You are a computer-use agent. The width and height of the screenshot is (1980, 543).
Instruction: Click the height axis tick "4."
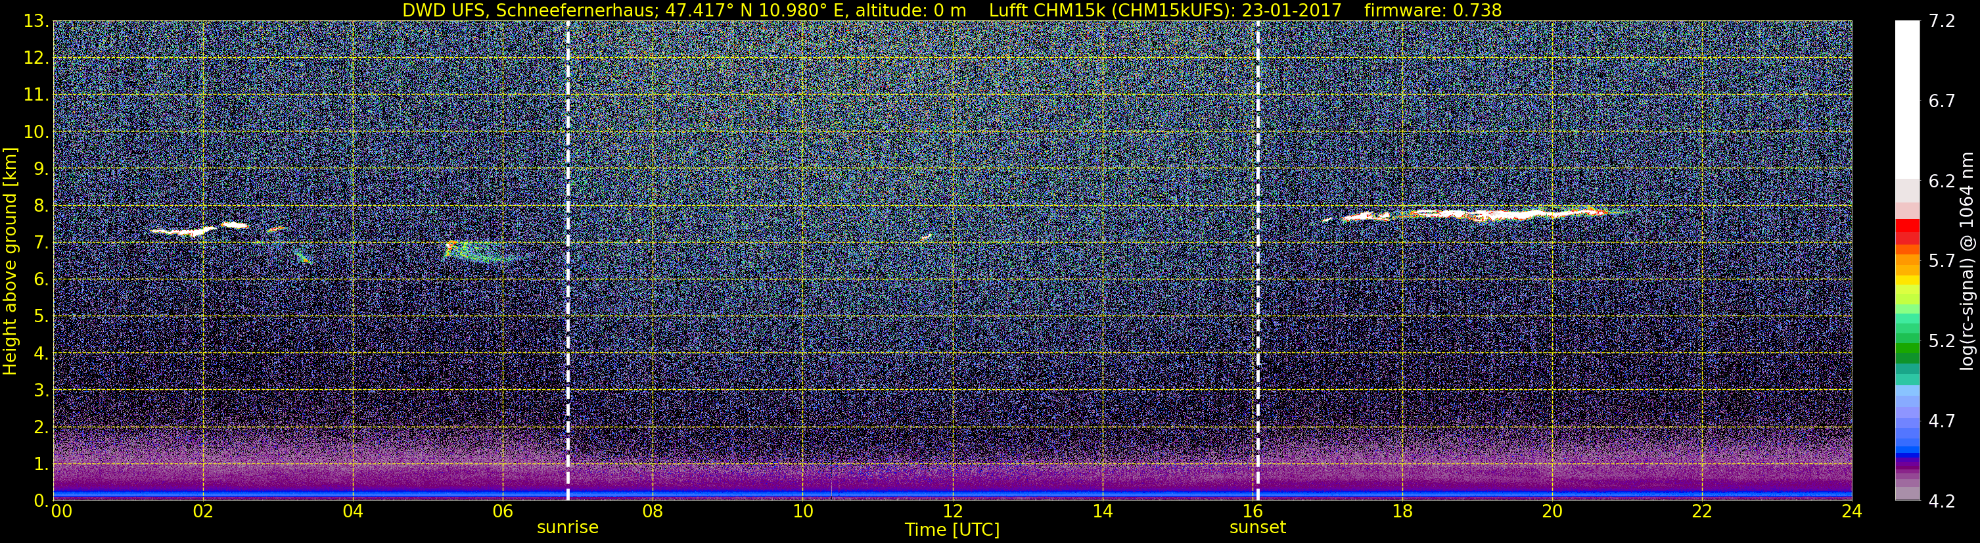(x=41, y=353)
